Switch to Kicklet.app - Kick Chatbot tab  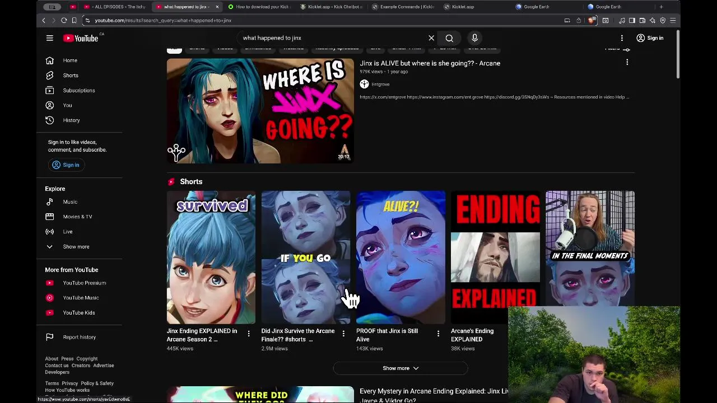tap(332, 7)
